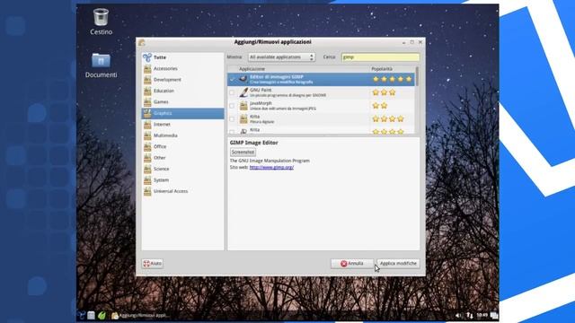Click the GIMP five-star rating
Viewport: 575px width, 323px height.
tap(392, 79)
